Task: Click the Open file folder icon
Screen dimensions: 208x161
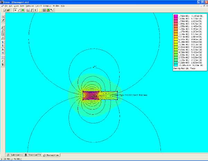Action: click(8, 10)
